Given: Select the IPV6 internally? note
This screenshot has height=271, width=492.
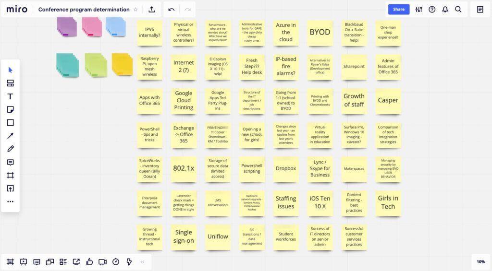Looking at the screenshot, I should coord(150,32).
